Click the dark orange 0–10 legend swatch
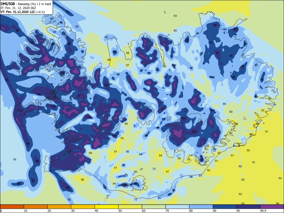The image size is (284, 213). pyautogui.click(x=12, y=207)
